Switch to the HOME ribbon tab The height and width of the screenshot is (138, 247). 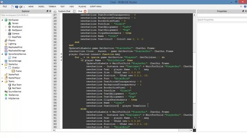tap(31, 7)
